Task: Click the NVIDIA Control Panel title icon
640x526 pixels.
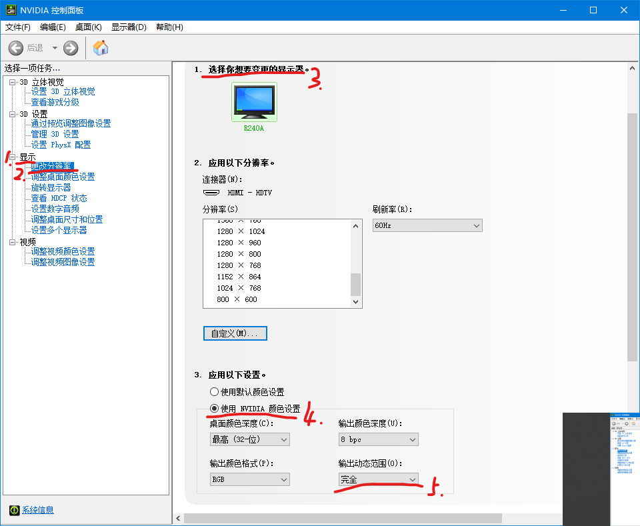Action: 11,10
